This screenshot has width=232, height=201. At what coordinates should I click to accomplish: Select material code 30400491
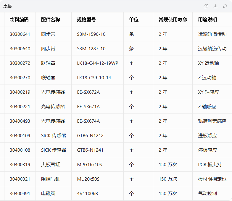[20, 193]
